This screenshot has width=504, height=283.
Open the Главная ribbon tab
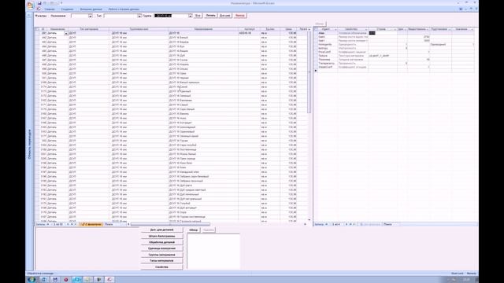point(50,9)
